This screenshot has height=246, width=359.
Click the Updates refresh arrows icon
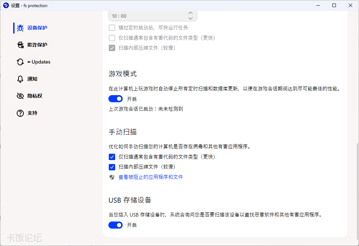(x=20, y=62)
